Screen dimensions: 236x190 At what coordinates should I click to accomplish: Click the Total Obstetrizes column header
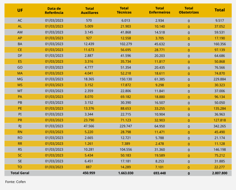tap(189, 10)
